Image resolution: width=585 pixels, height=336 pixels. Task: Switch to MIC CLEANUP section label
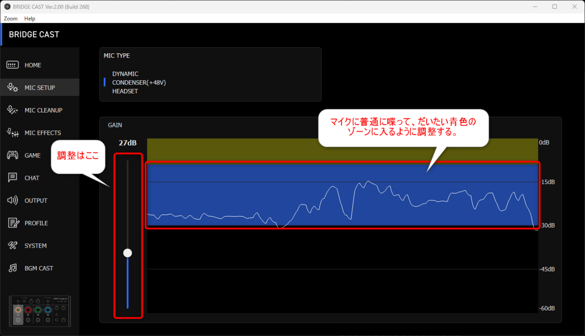pyautogui.click(x=43, y=110)
